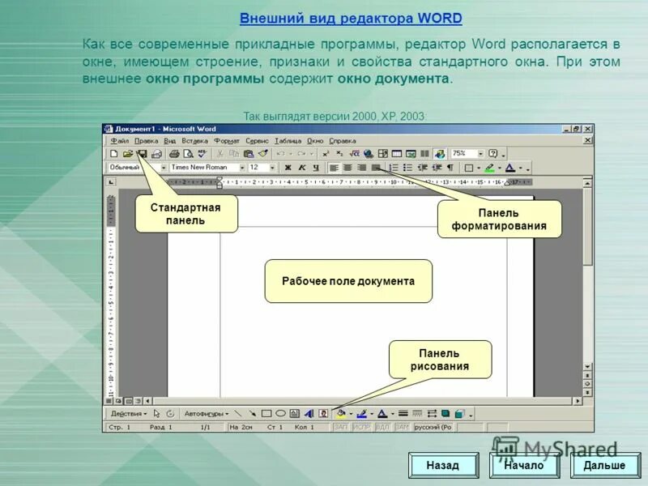Image resolution: width=648 pixels, height=486 pixels.
Task: Apply superscript formatting
Action: coord(326,154)
